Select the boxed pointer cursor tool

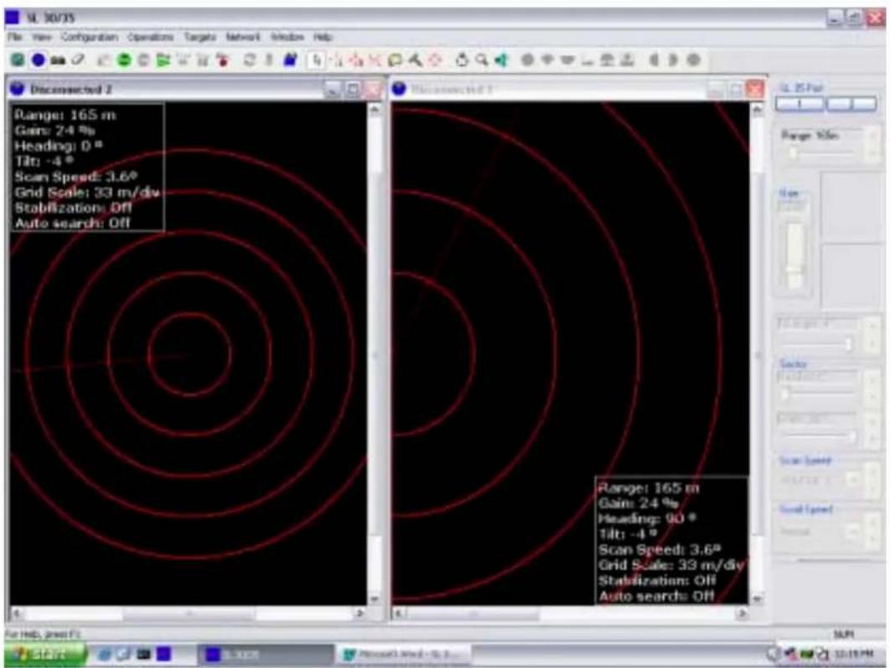317,60
